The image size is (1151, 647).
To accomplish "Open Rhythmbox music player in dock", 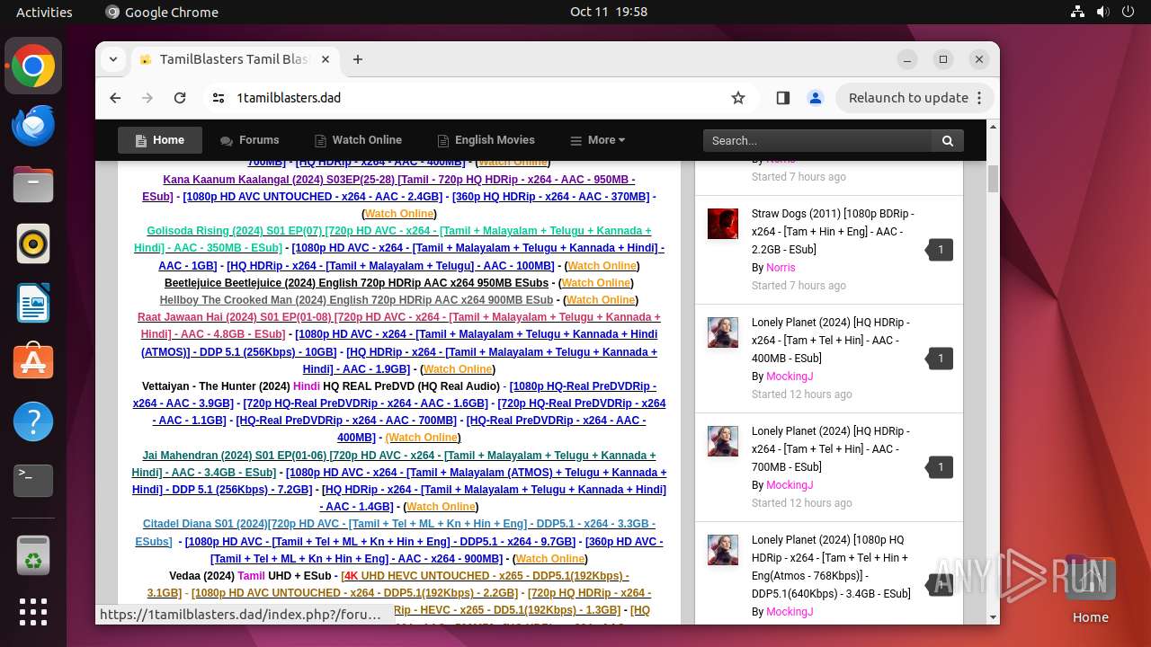I will (33, 244).
